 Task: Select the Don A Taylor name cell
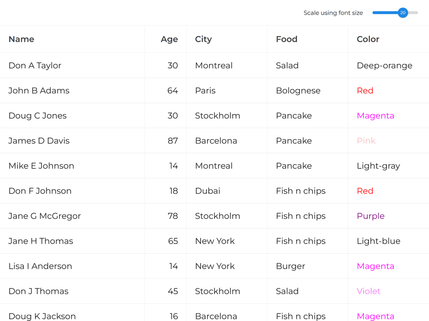click(x=35, y=66)
